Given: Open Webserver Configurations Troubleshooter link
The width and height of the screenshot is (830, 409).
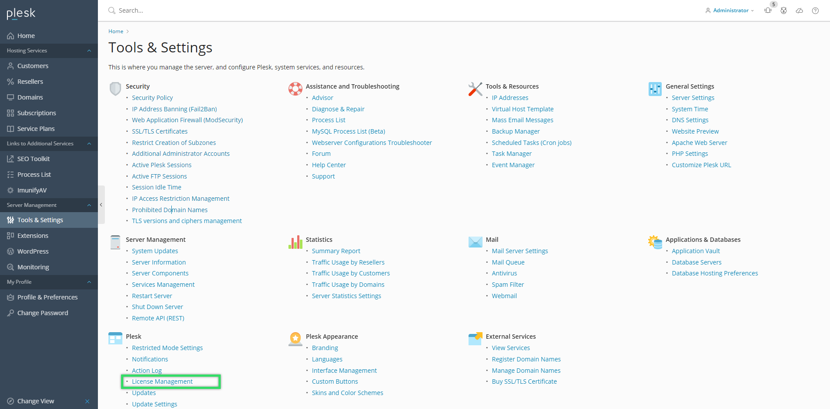Looking at the screenshot, I should [372, 143].
